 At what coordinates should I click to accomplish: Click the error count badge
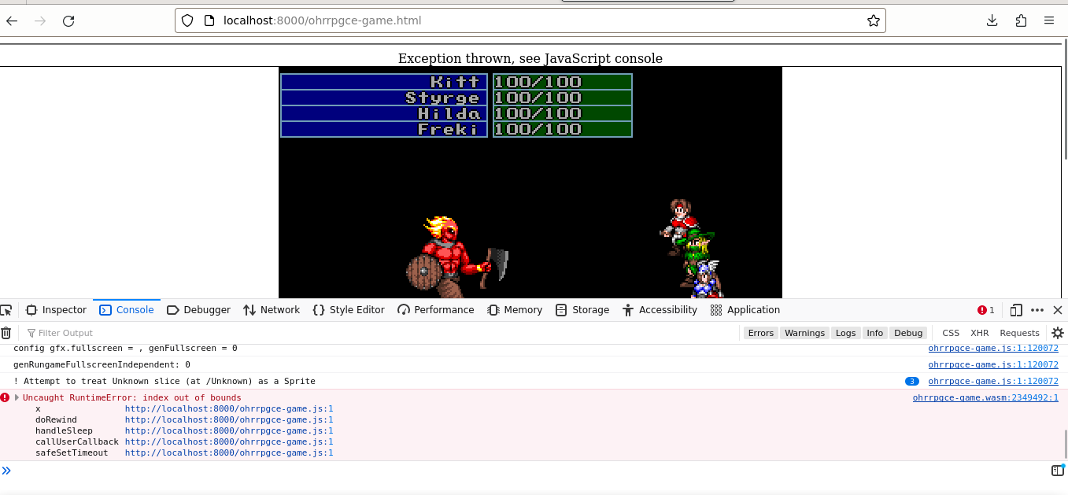tap(986, 310)
